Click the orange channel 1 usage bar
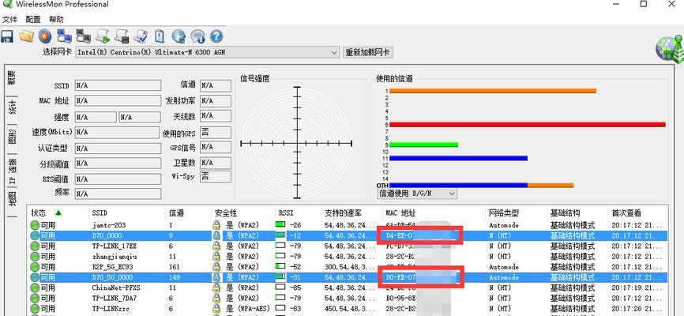The image size is (684, 316). pyautogui.click(x=493, y=91)
